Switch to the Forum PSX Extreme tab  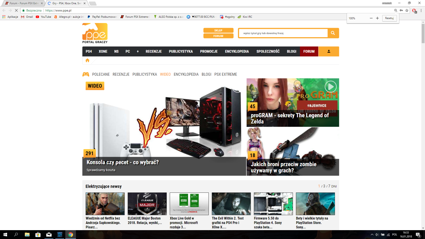[24, 3]
